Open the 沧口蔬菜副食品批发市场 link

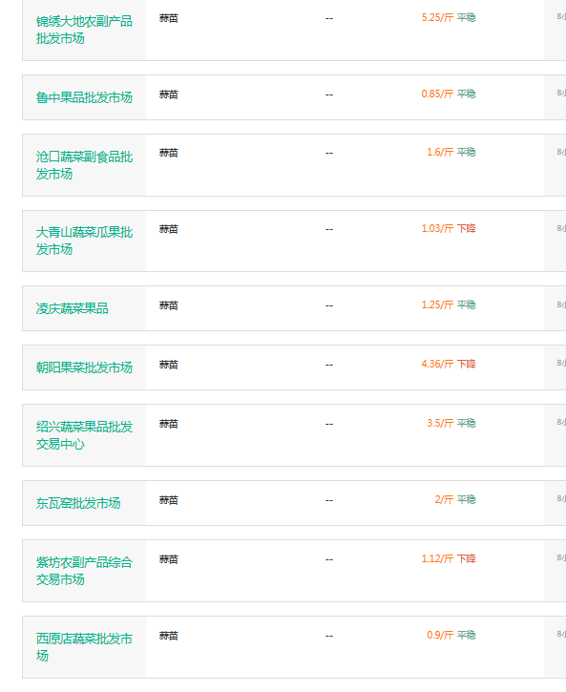(84, 165)
